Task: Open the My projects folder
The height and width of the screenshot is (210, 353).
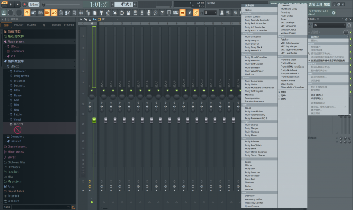Action: point(15,181)
